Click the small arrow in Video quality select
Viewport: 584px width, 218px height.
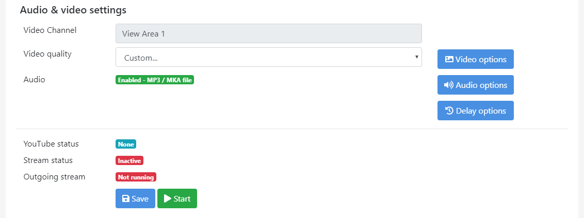(416, 57)
